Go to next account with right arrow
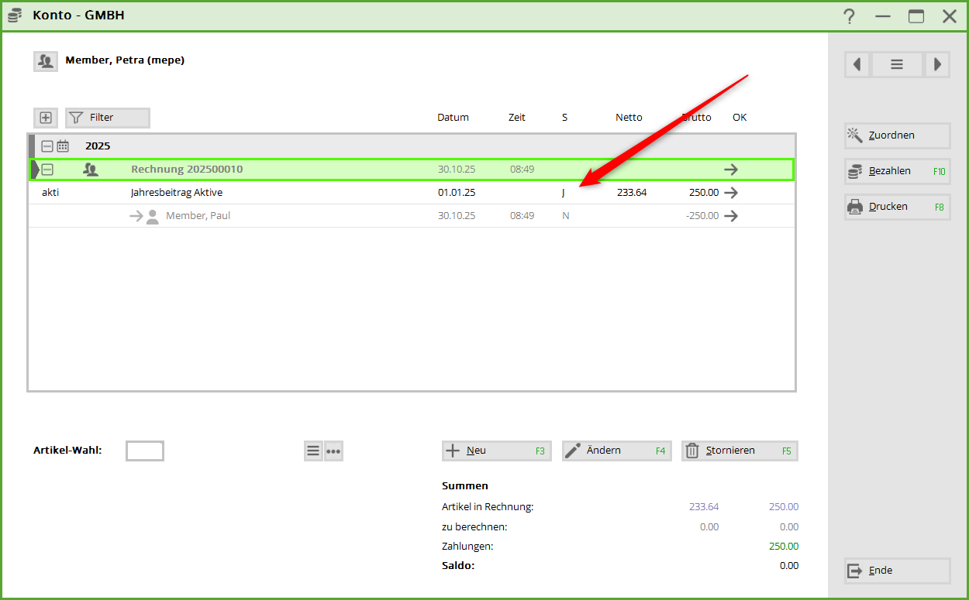The height and width of the screenshot is (600, 969). coord(937,65)
